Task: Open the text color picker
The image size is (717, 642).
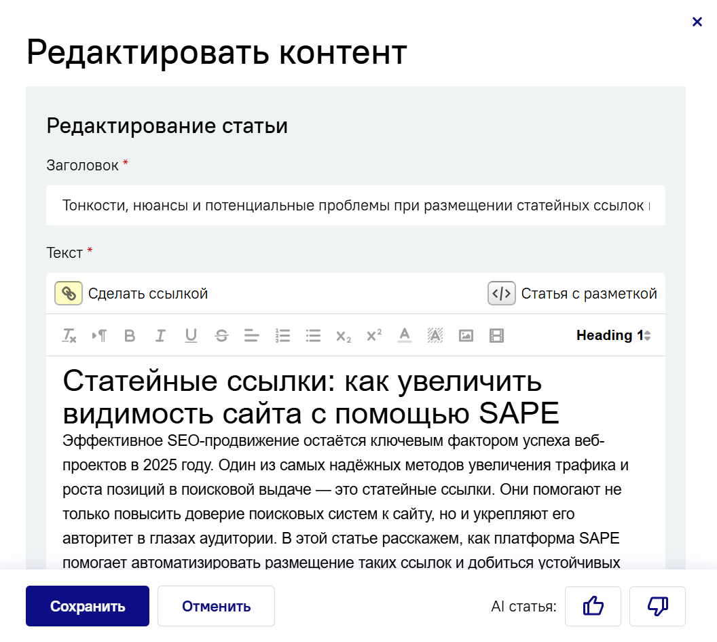Action: [405, 335]
